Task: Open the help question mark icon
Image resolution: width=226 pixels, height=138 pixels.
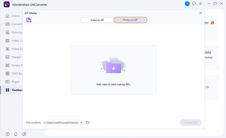Action: (x=7, y=134)
